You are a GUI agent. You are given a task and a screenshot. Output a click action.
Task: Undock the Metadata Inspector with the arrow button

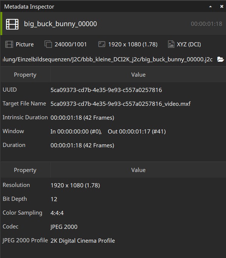[x=211, y=6]
